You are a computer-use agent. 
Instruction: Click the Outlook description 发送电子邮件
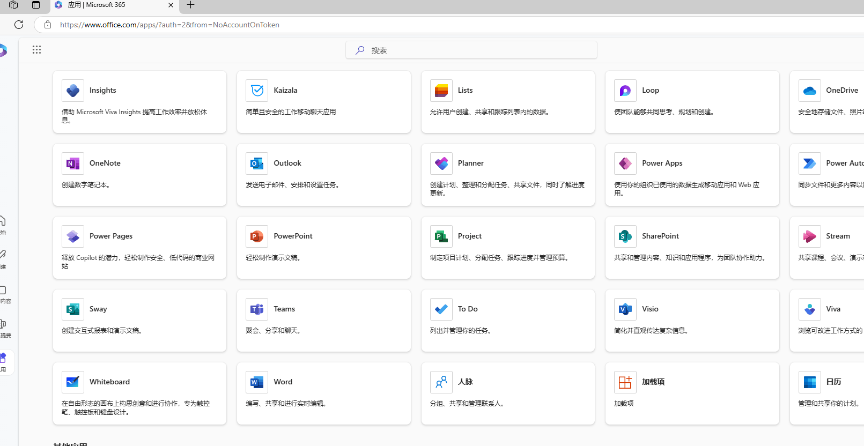click(293, 185)
